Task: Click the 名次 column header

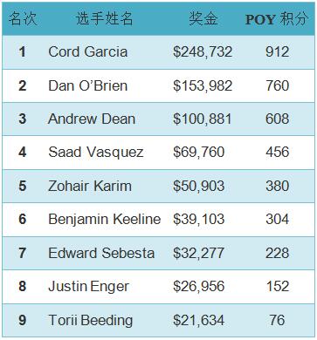Action: pyautogui.click(x=23, y=19)
